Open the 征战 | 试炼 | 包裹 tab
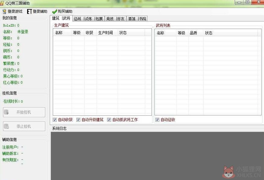The height and width of the screenshot is (180, 264). pos(88,19)
